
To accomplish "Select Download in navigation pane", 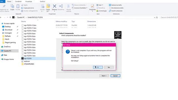I will (8, 30).
